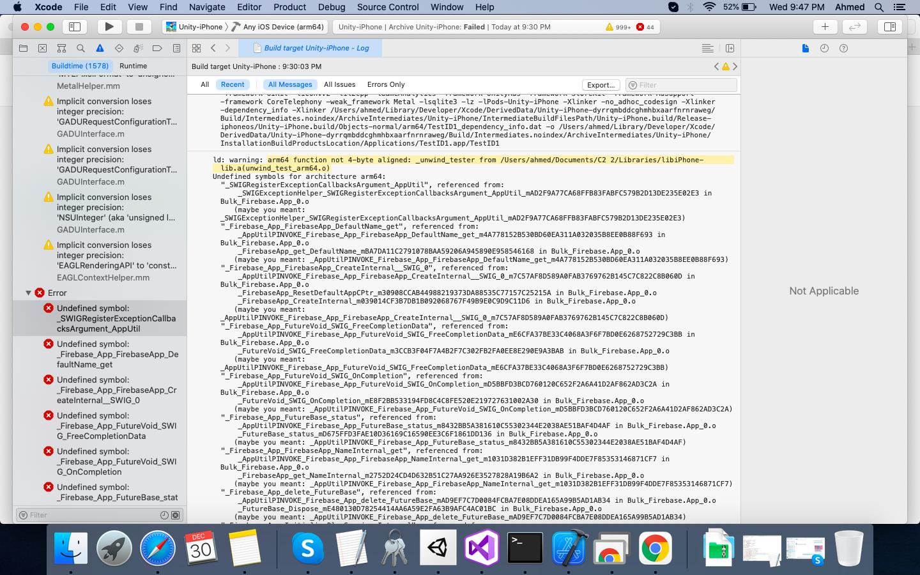
Task: Open the Library with the plus button
Action: pyautogui.click(x=825, y=27)
